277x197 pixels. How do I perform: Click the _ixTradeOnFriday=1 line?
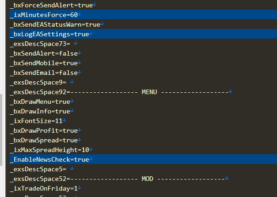click(x=46, y=188)
